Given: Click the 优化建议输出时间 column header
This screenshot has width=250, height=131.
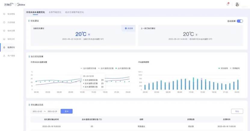Looking at the screenshot, I should point(51,119).
